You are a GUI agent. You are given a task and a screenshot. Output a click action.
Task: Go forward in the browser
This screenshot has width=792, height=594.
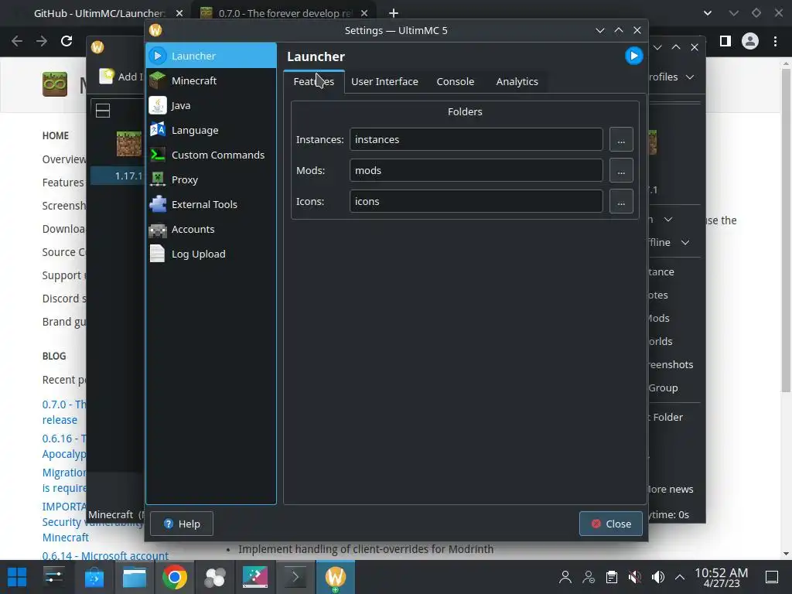tap(42, 41)
